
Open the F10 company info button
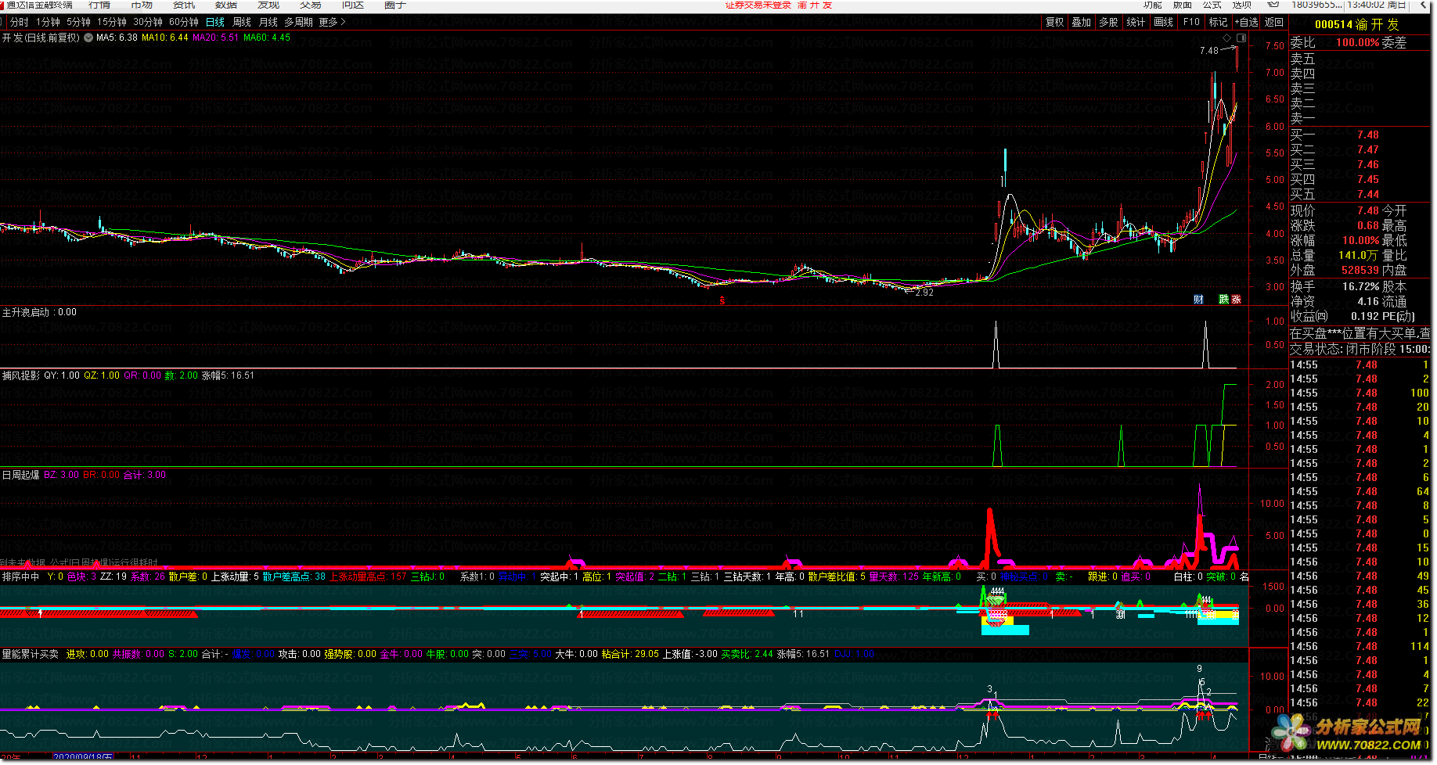pyautogui.click(x=1191, y=22)
